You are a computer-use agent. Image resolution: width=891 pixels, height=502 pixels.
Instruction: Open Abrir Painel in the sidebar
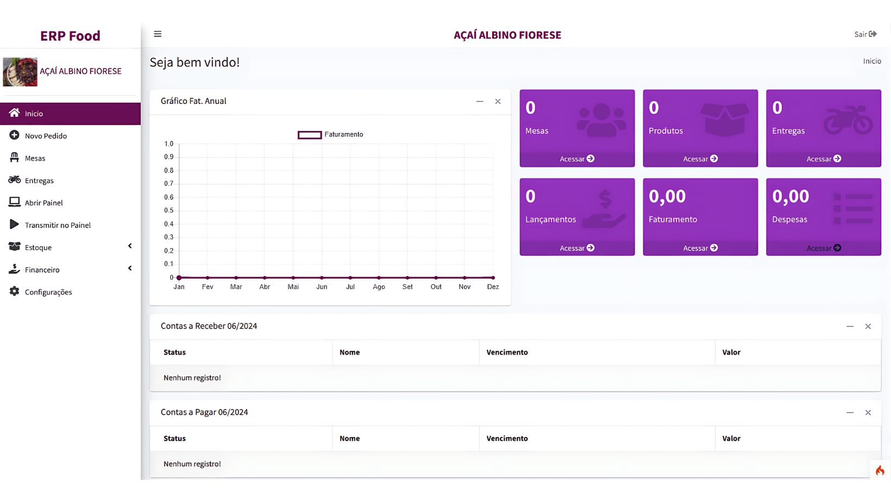[x=43, y=203]
